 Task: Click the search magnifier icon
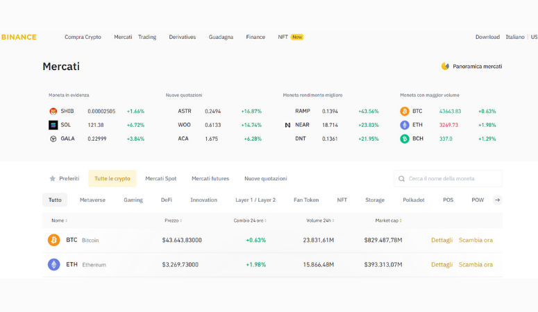401,179
